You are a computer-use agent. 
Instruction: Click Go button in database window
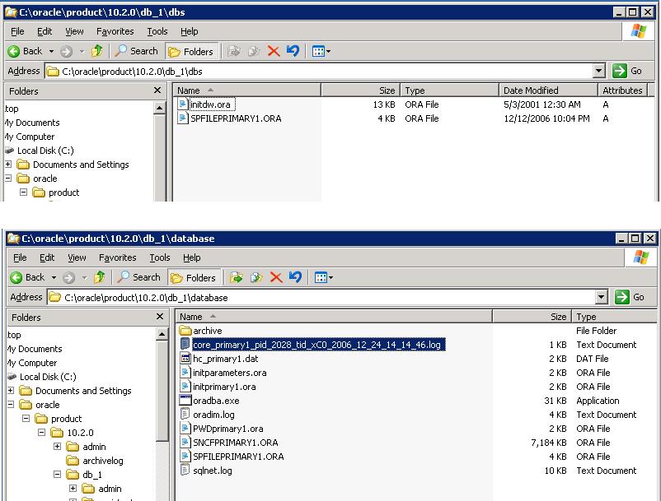(x=631, y=298)
